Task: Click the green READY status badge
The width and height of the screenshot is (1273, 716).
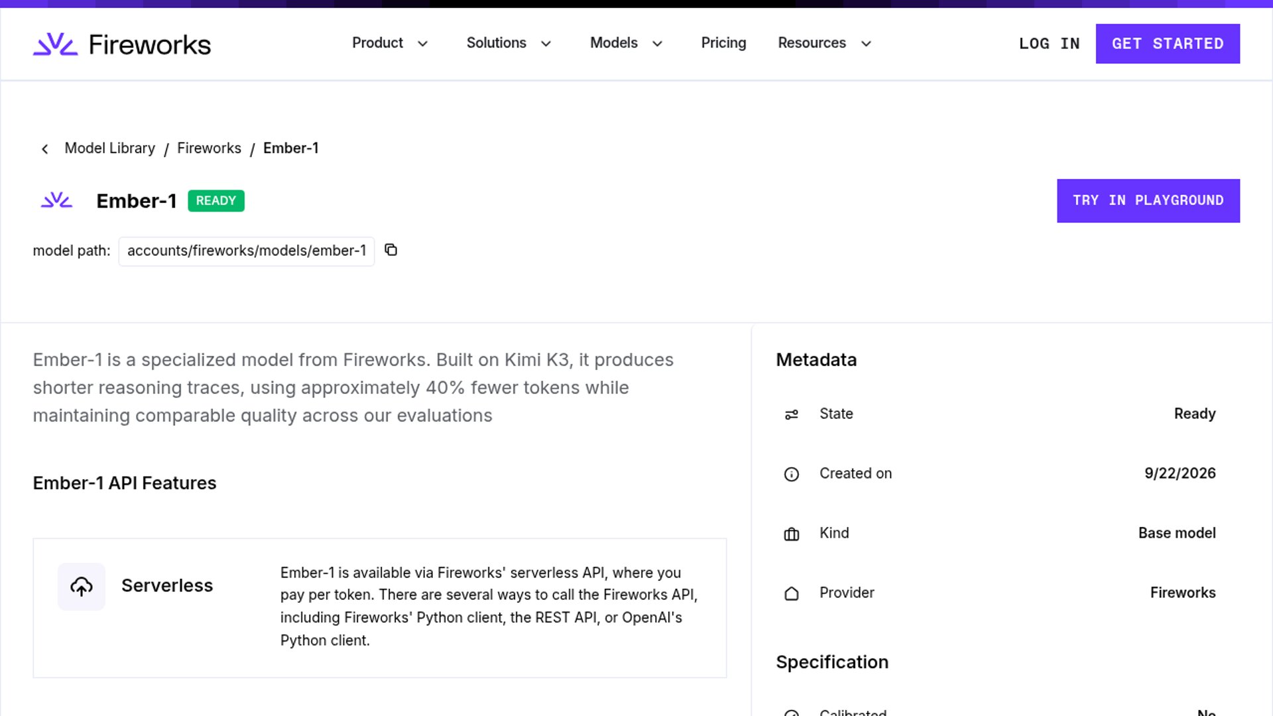Action: tap(216, 201)
